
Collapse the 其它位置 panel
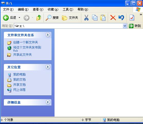click(48, 67)
